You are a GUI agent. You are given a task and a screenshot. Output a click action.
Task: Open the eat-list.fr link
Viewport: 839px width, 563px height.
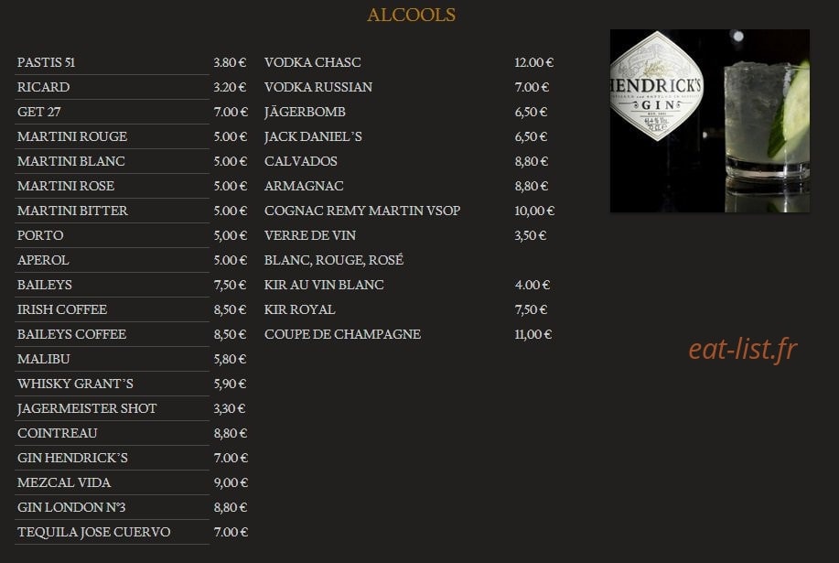click(x=743, y=350)
